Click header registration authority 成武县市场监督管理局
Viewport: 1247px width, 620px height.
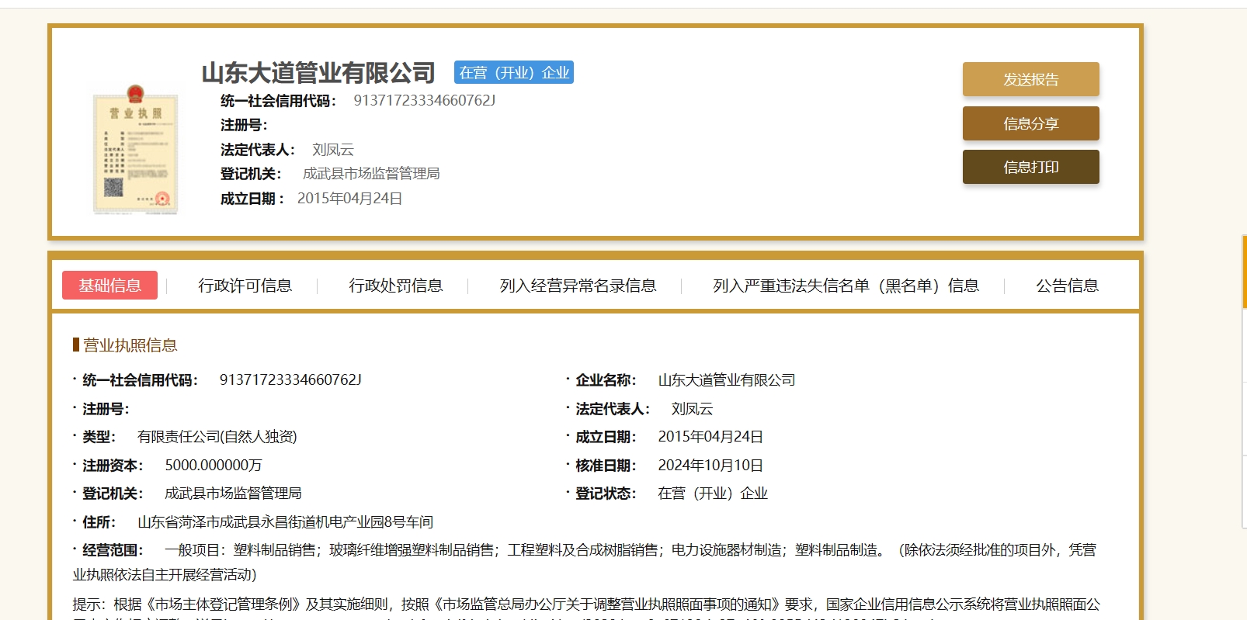[371, 174]
